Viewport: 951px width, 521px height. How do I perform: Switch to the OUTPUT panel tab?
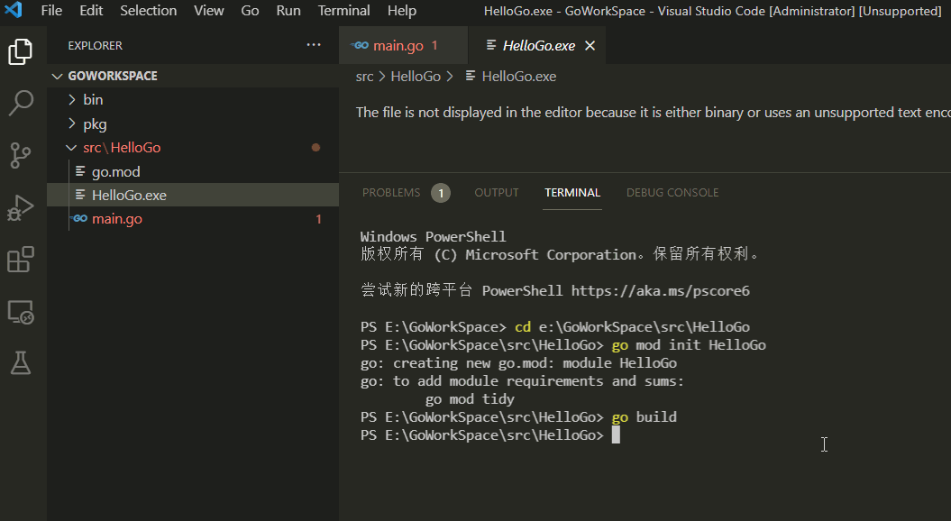point(497,193)
